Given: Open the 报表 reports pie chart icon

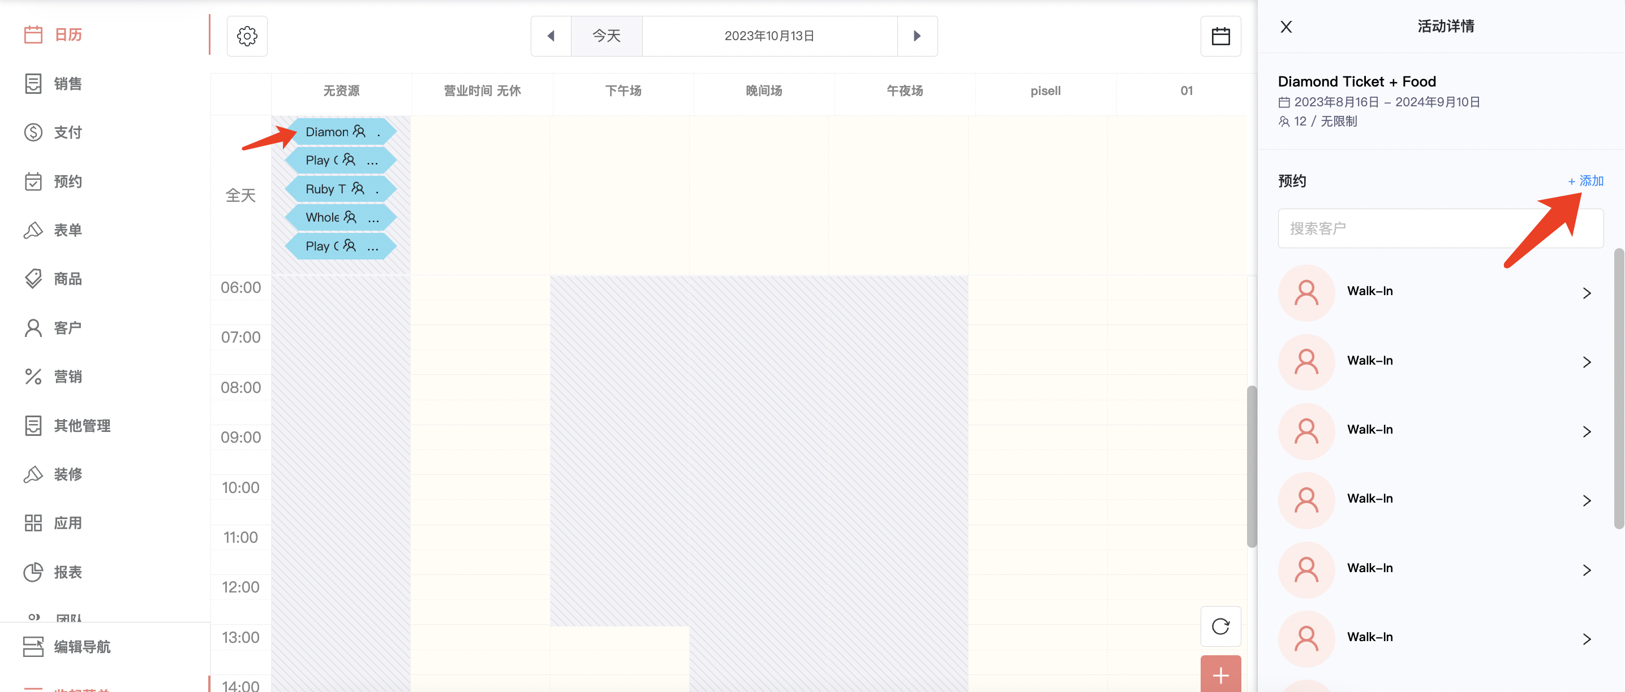Looking at the screenshot, I should (33, 572).
